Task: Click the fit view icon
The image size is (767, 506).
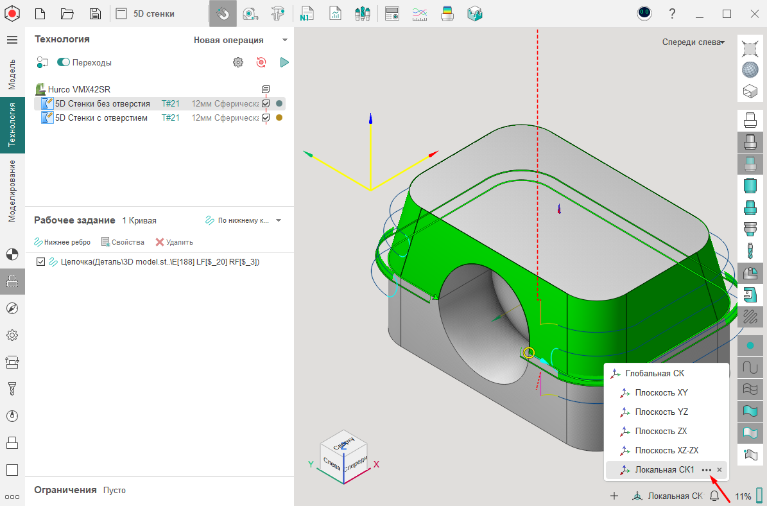Action: [x=750, y=48]
